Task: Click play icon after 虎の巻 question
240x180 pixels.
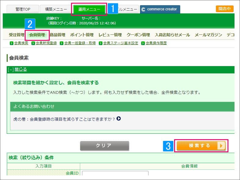Action: click(x=119, y=118)
